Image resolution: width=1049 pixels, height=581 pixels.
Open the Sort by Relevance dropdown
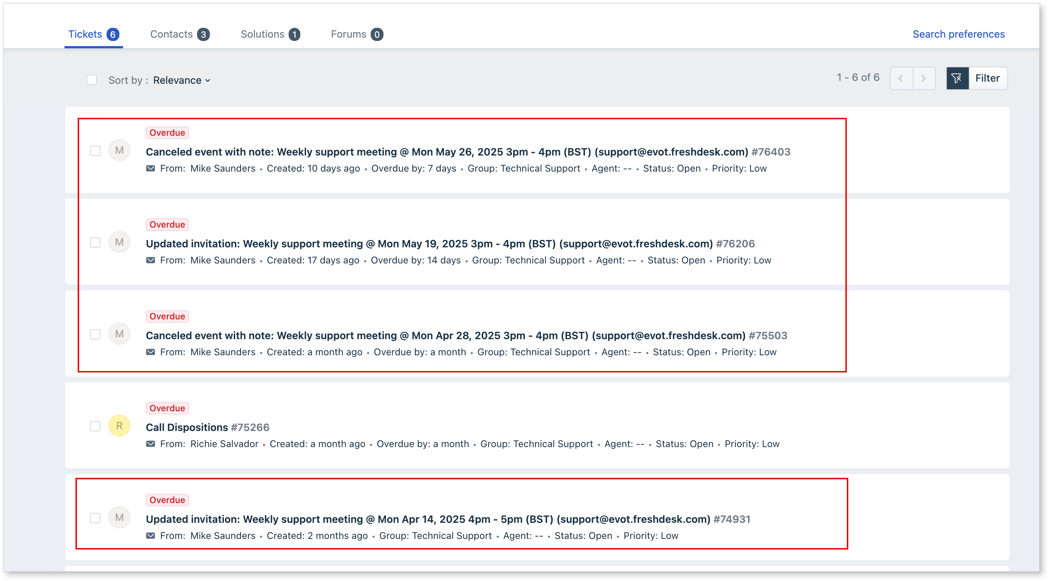(x=182, y=80)
